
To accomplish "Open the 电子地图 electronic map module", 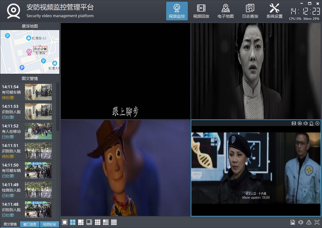I will (x=225, y=11).
